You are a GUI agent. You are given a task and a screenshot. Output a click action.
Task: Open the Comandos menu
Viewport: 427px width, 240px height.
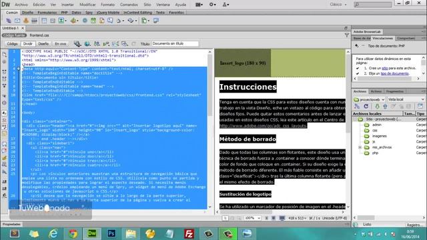(x=129, y=5)
